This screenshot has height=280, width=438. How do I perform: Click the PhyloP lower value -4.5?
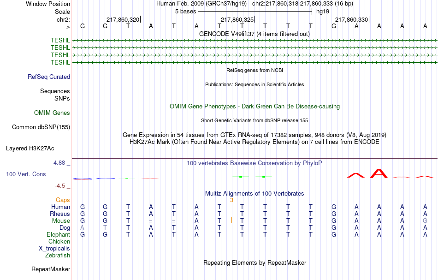click(60, 186)
